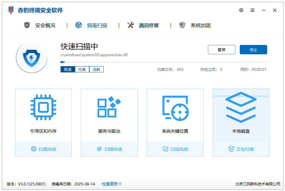Image resolution: width=285 pixels, height=191 pixels.
Task: Select 极速 scan speed mode
Action: click(68, 69)
